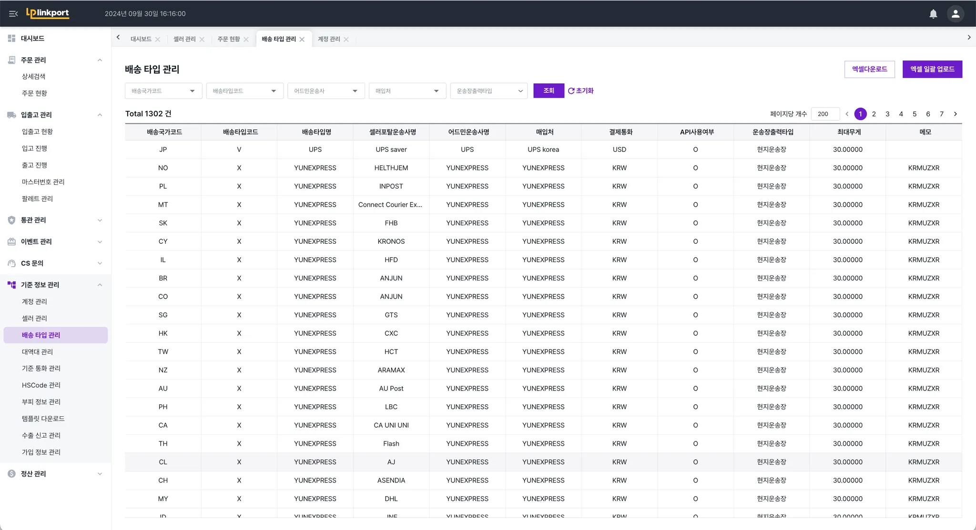Close the 셀러 관리 tab with X
The image size is (976, 530).
click(x=202, y=40)
